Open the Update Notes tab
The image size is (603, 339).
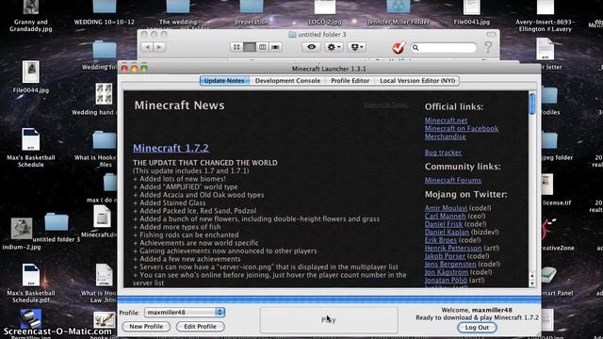[224, 81]
